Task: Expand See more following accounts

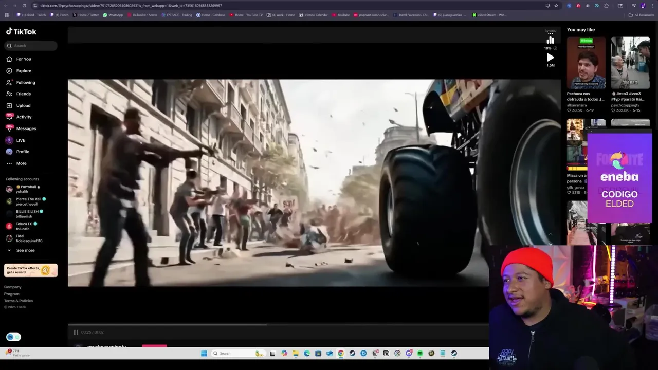Action: [21, 250]
